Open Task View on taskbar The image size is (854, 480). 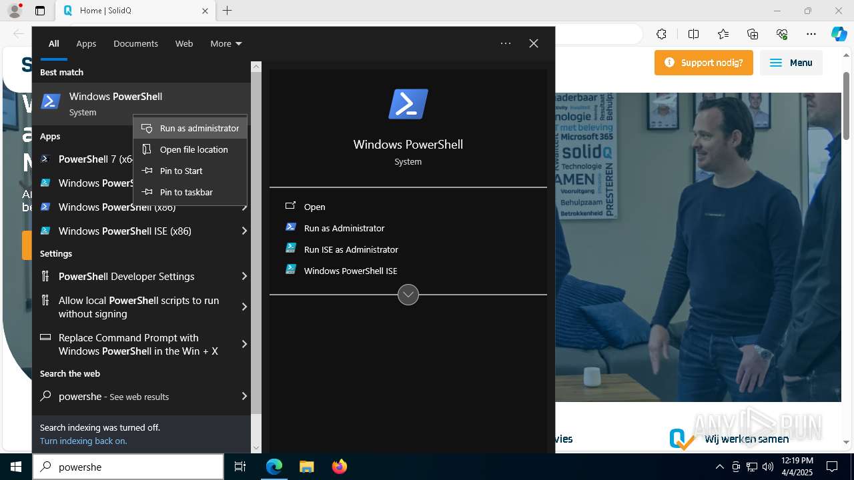click(x=240, y=467)
